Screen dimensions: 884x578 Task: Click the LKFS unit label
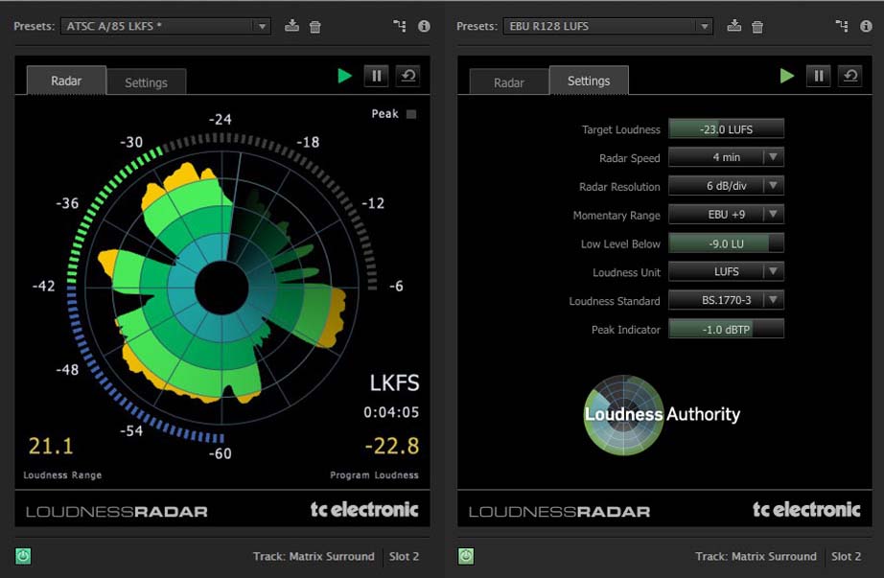click(394, 382)
